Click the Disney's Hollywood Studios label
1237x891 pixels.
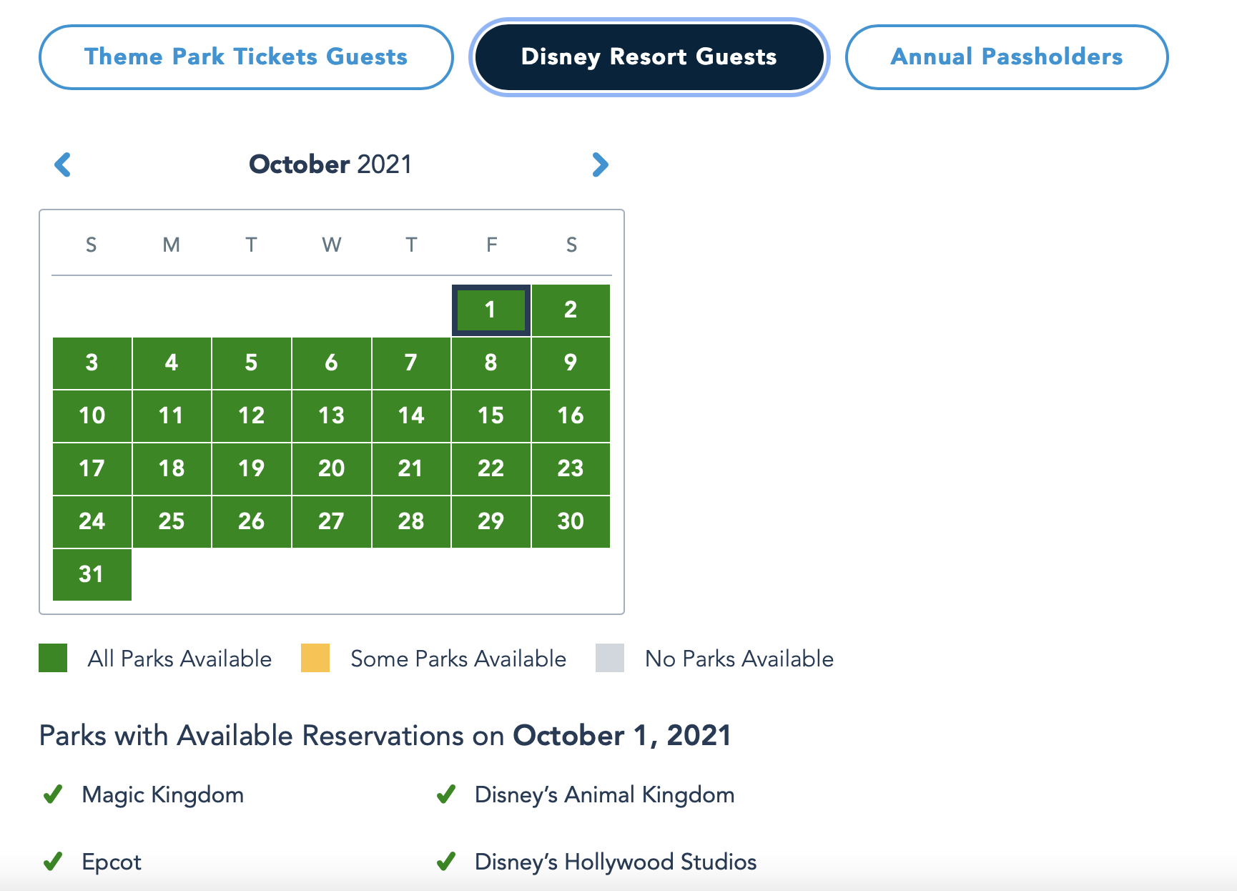tap(615, 862)
